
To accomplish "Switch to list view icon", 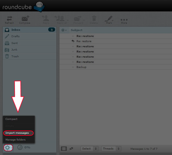I will click(64, 149).
